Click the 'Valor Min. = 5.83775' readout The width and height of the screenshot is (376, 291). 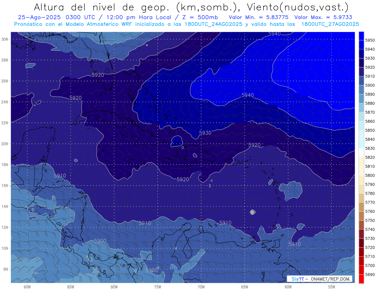259,17
